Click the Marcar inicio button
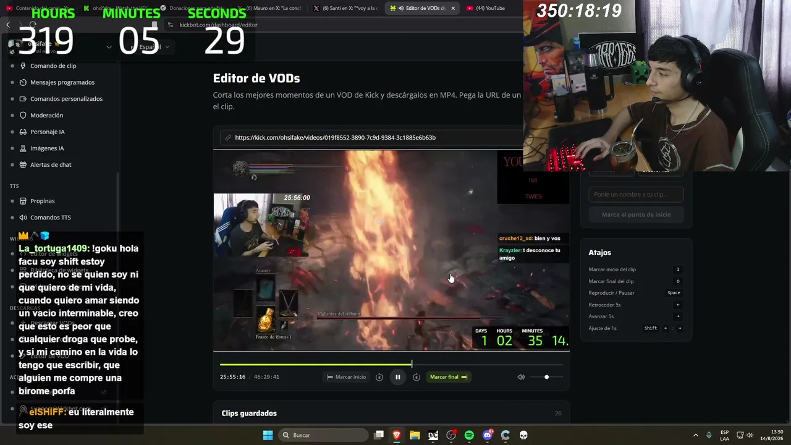 [x=347, y=377]
